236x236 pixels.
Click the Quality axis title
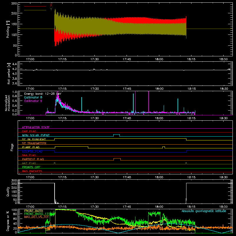[8, 191]
